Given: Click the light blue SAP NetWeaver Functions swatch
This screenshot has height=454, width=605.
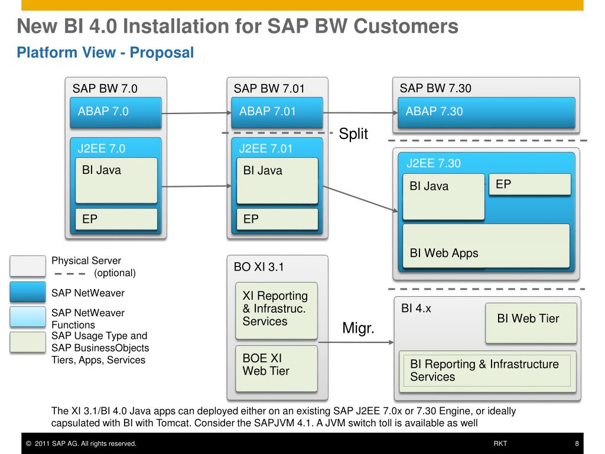Looking at the screenshot, I should [x=28, y=317].
